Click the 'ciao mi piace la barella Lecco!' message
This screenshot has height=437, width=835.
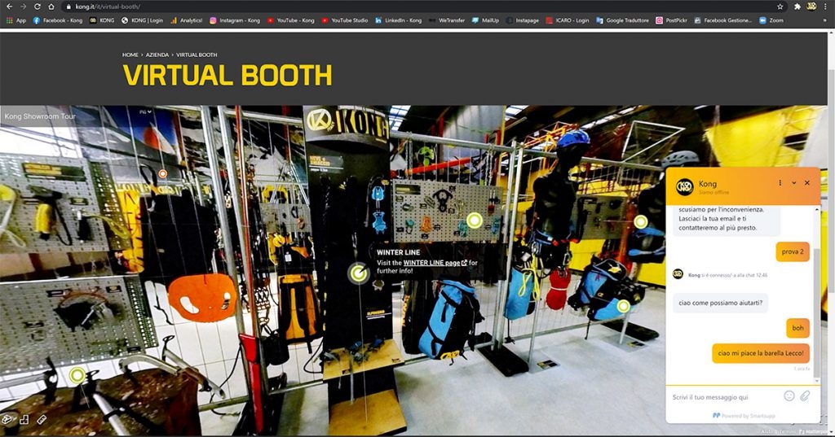tap(761, 353)
